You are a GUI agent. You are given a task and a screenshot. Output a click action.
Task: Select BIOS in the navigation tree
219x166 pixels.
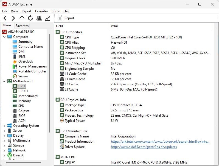22,116
